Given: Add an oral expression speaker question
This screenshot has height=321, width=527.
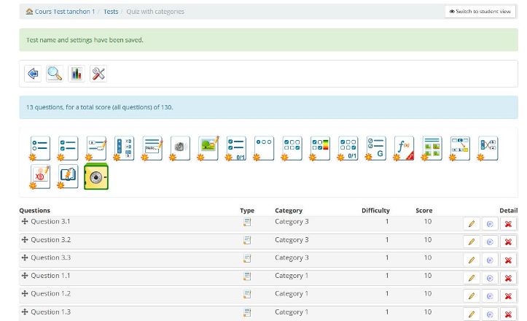Looking at the screenshot, I should click(180, 148).
